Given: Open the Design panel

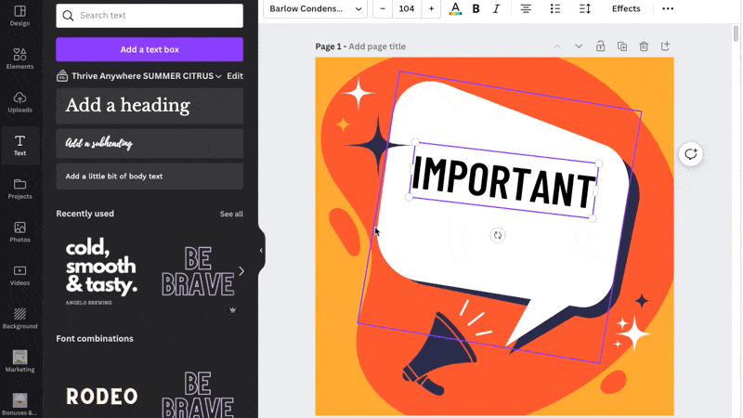Looking at the screenshot, I should (x=20, y=16).
